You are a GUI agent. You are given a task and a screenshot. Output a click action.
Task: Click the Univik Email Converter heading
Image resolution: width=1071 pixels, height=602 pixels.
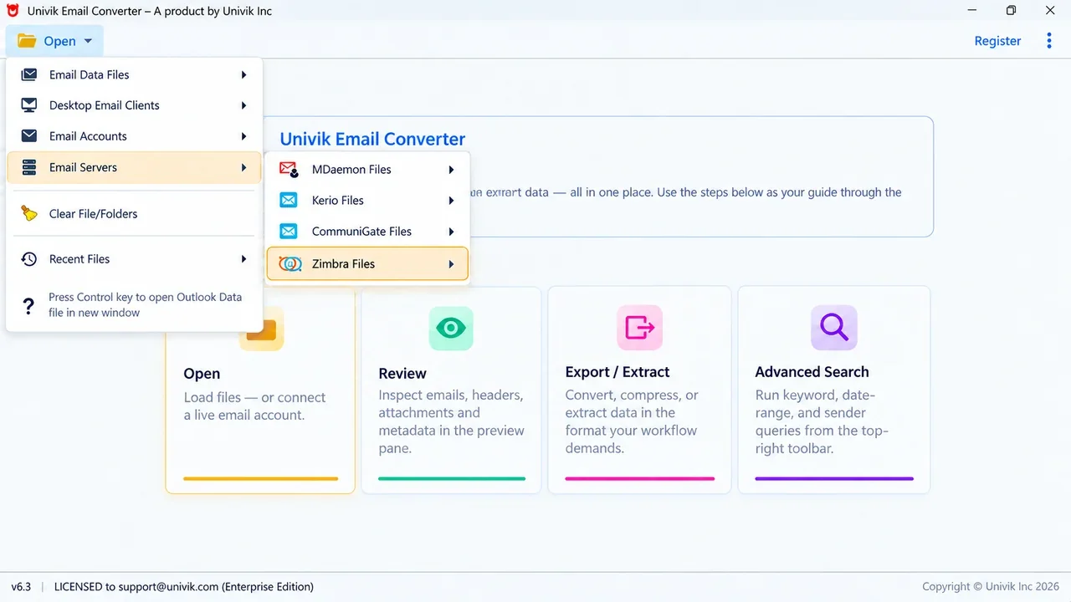pyautogui.click(x=372, y=140)
